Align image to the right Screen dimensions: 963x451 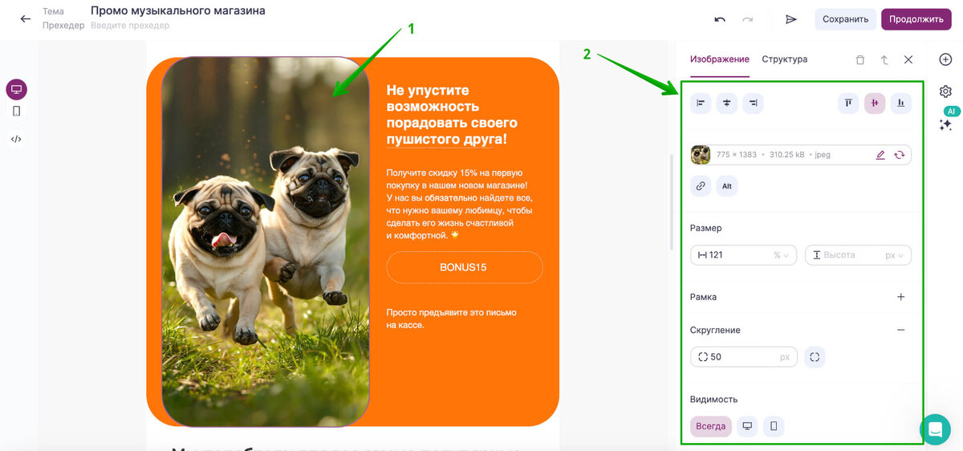point(753,103)
